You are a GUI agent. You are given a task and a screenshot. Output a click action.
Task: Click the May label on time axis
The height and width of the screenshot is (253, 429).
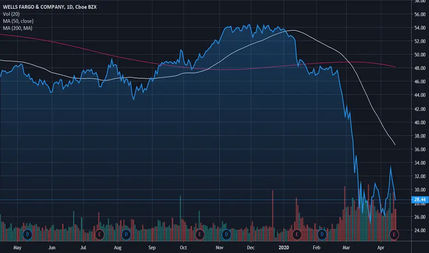point(17,247)
